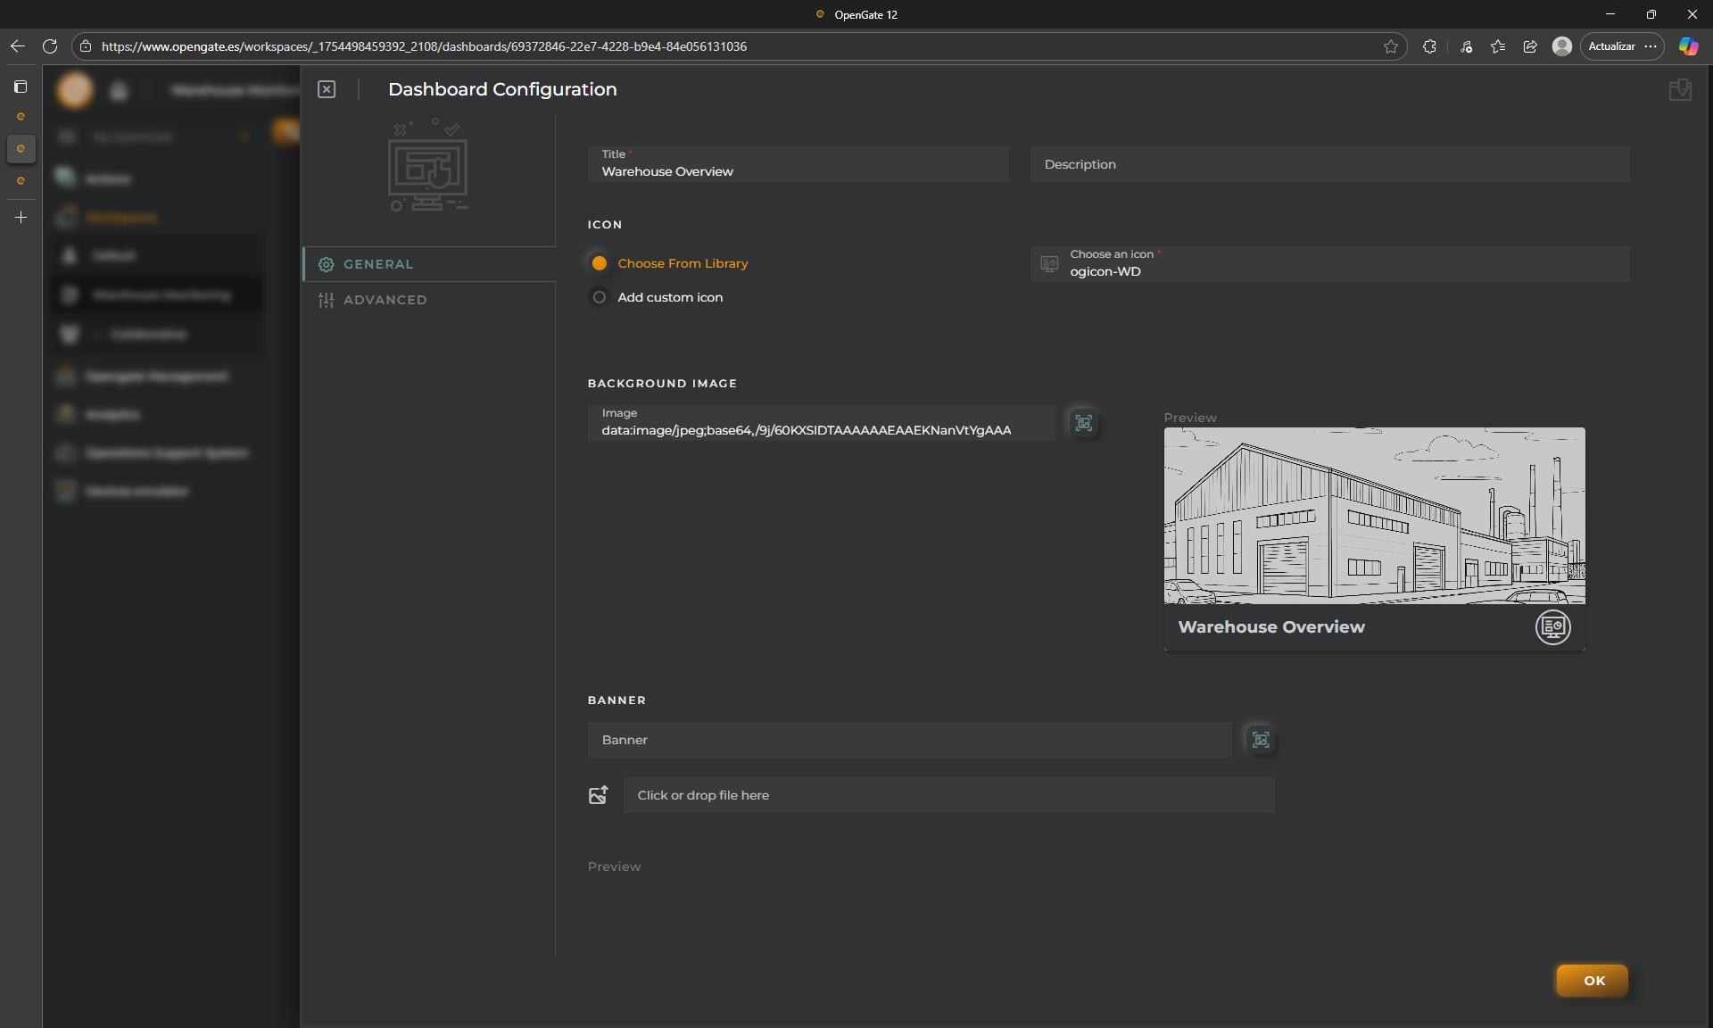
Task: Click the Description input field
Action: tap(1329, 164)
